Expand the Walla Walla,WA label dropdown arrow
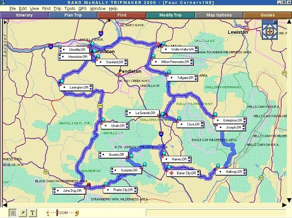Screen dimensions: 292x218 coord(196,51)
